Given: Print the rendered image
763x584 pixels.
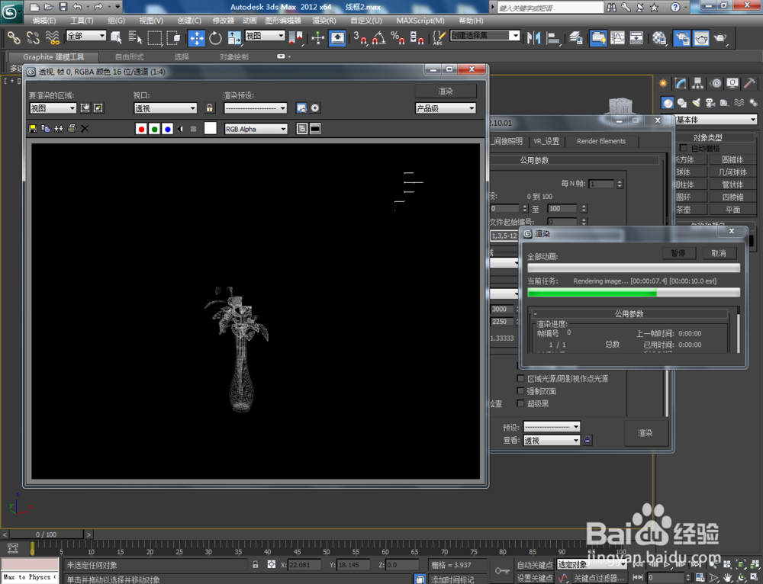Looking at the screenshot, I should pyautogui.click(x=72, y=129).
